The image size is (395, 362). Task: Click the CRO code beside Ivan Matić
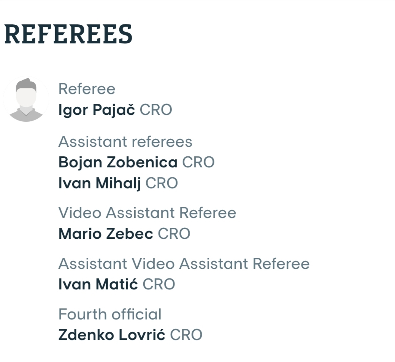[159, 284]
